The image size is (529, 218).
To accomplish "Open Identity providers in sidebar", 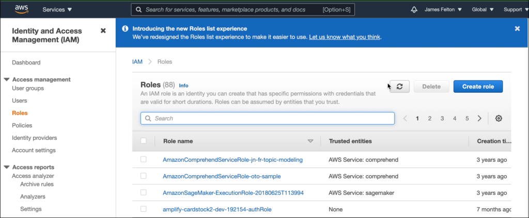I will coord(35,138).
